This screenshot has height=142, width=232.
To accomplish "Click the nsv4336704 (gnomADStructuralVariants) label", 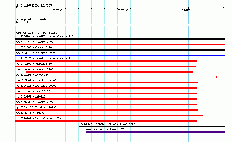I will [45, 36].
